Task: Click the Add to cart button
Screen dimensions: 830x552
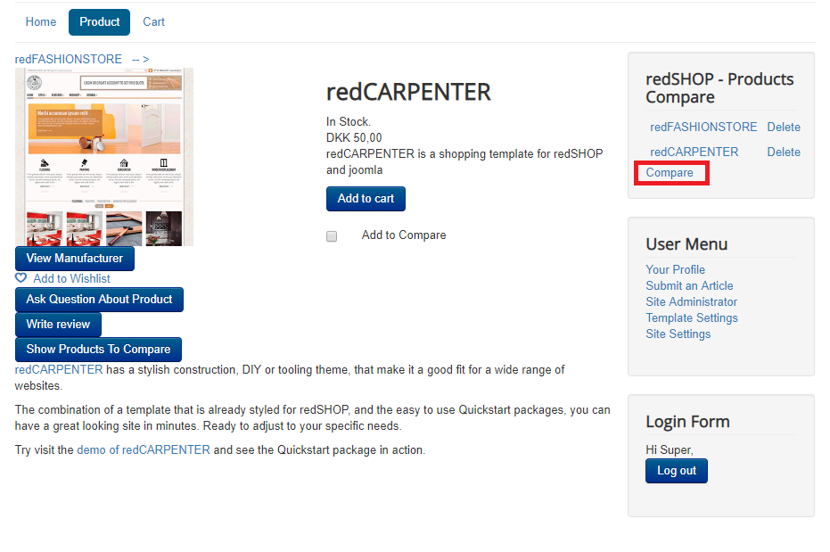Action: (366, 199)
